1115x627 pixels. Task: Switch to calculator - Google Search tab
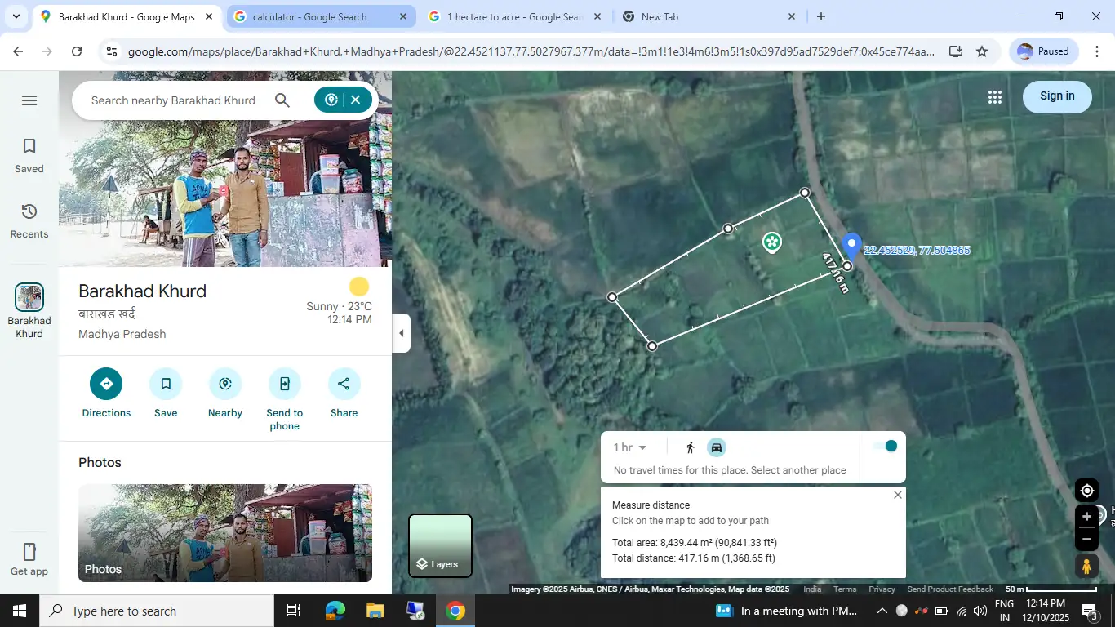point(320,16)
